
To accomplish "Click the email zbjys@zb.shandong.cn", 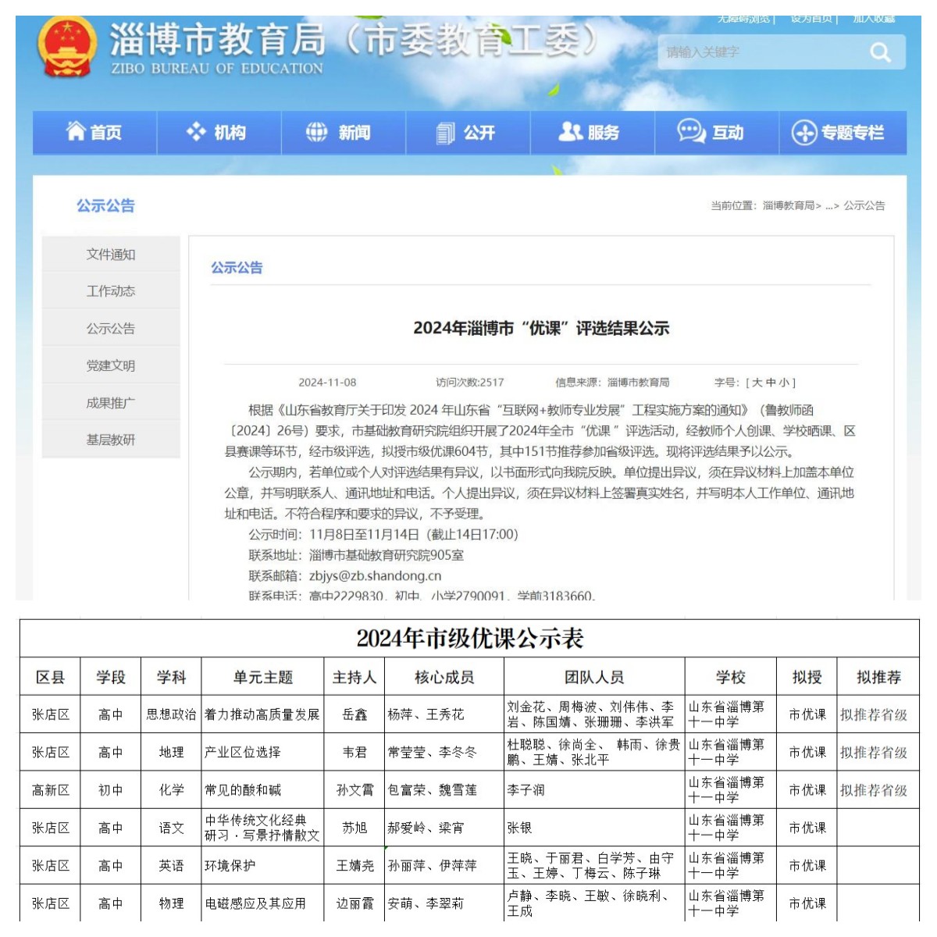I will click(376, 576).
